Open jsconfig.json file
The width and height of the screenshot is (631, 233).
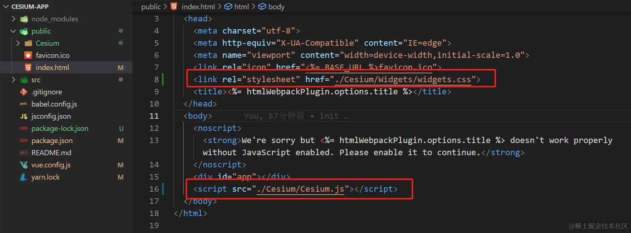(x=51, y=116)
